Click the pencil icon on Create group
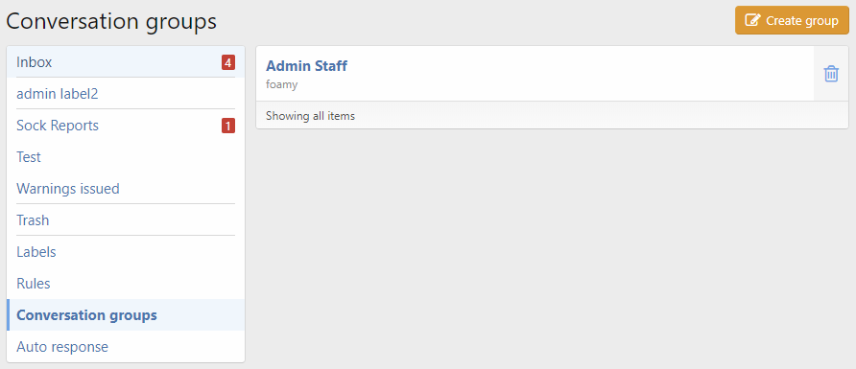856x369 pixels. [x=752, y=21]
